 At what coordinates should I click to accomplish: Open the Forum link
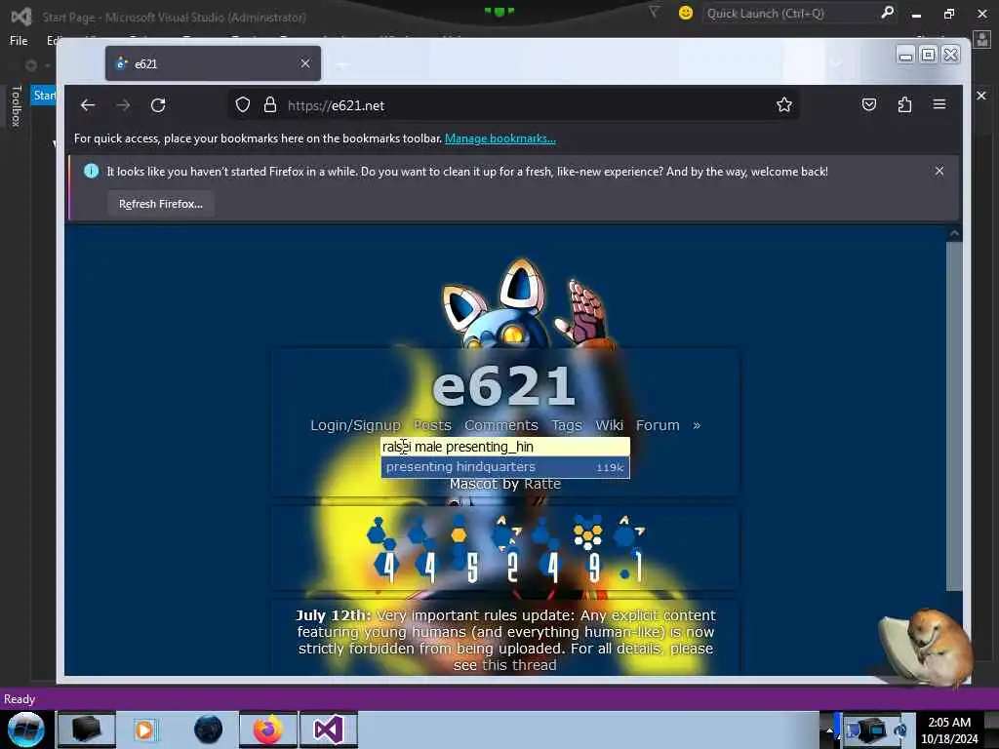(x=658, y=425)
